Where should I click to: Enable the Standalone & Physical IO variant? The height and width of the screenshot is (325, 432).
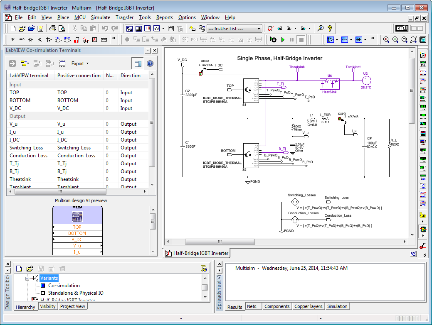coord(42,293)
